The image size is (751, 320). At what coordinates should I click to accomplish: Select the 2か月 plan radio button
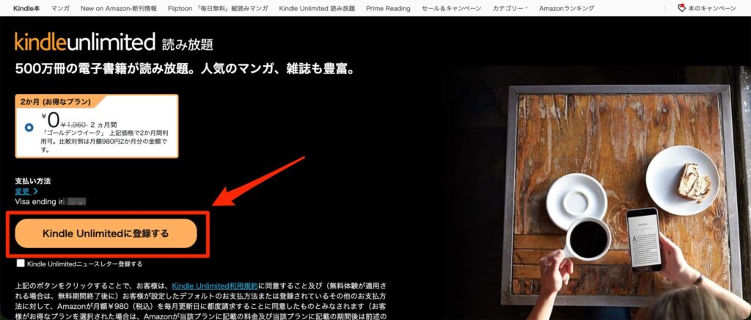(x=29, y=128)
